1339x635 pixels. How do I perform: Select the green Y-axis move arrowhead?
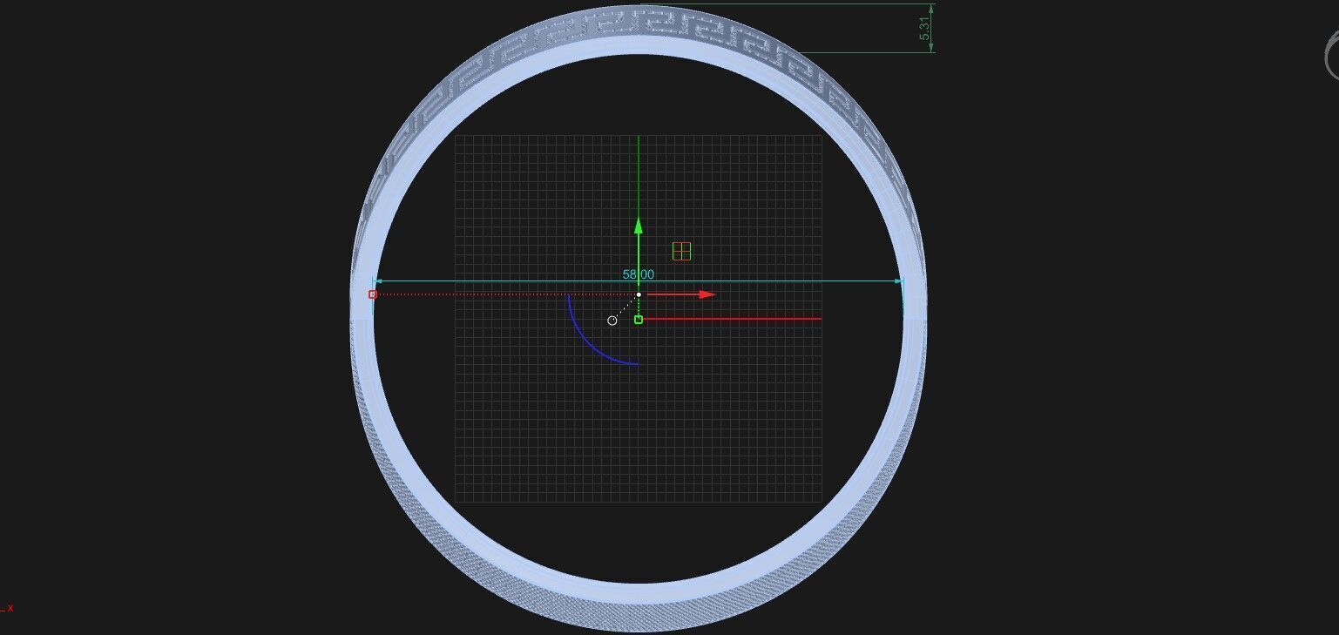point(639,226)
